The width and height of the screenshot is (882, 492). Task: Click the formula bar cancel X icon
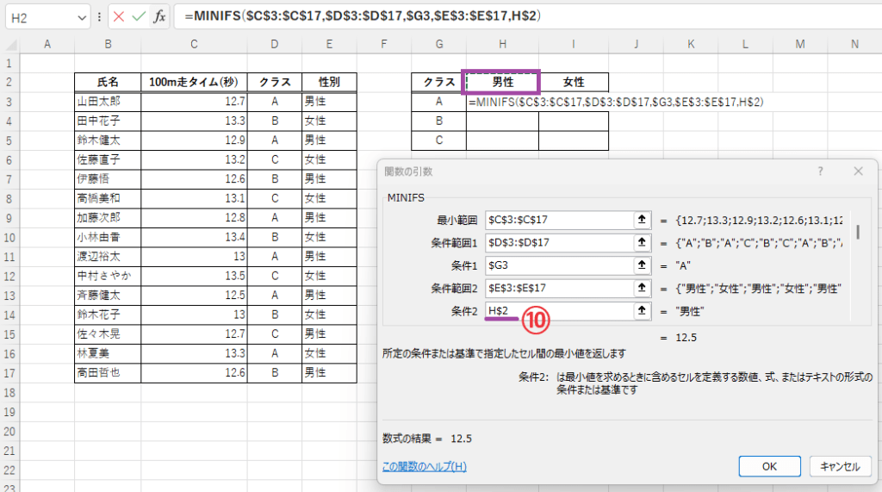119,16
